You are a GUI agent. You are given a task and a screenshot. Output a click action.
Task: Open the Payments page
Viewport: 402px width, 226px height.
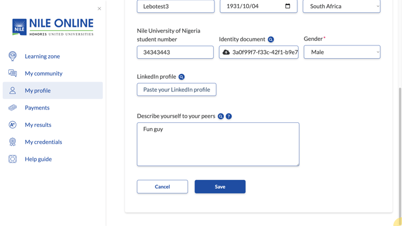tap(53, 108)
